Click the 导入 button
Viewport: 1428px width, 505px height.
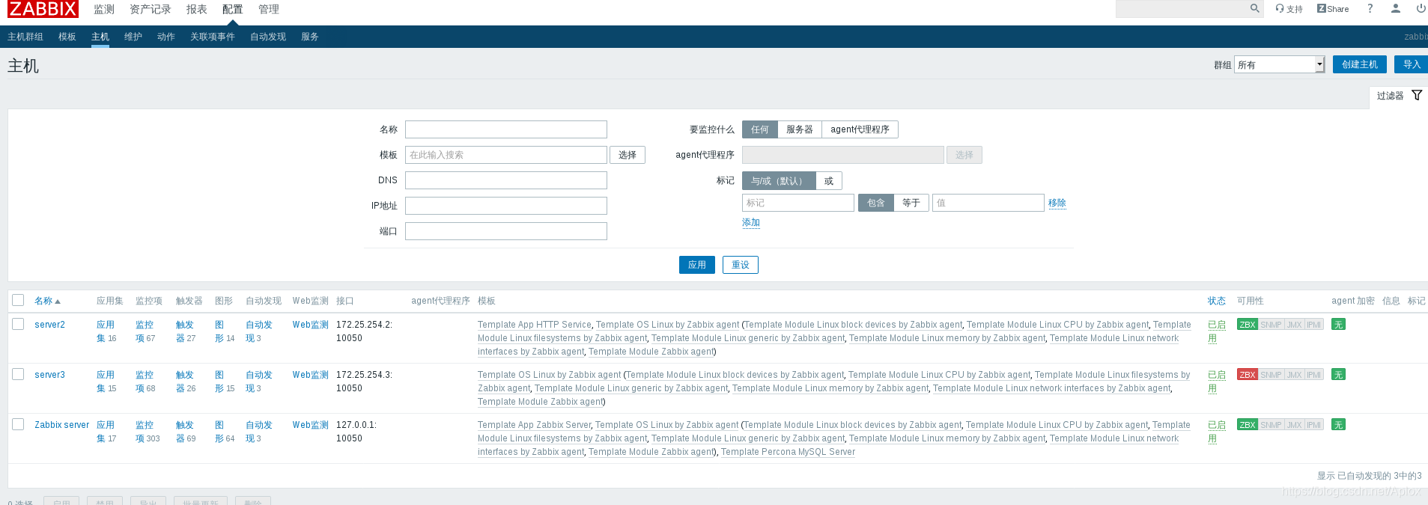[1412, 64]
